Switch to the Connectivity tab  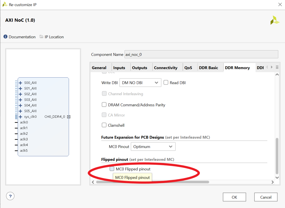(x=165, y=68)
